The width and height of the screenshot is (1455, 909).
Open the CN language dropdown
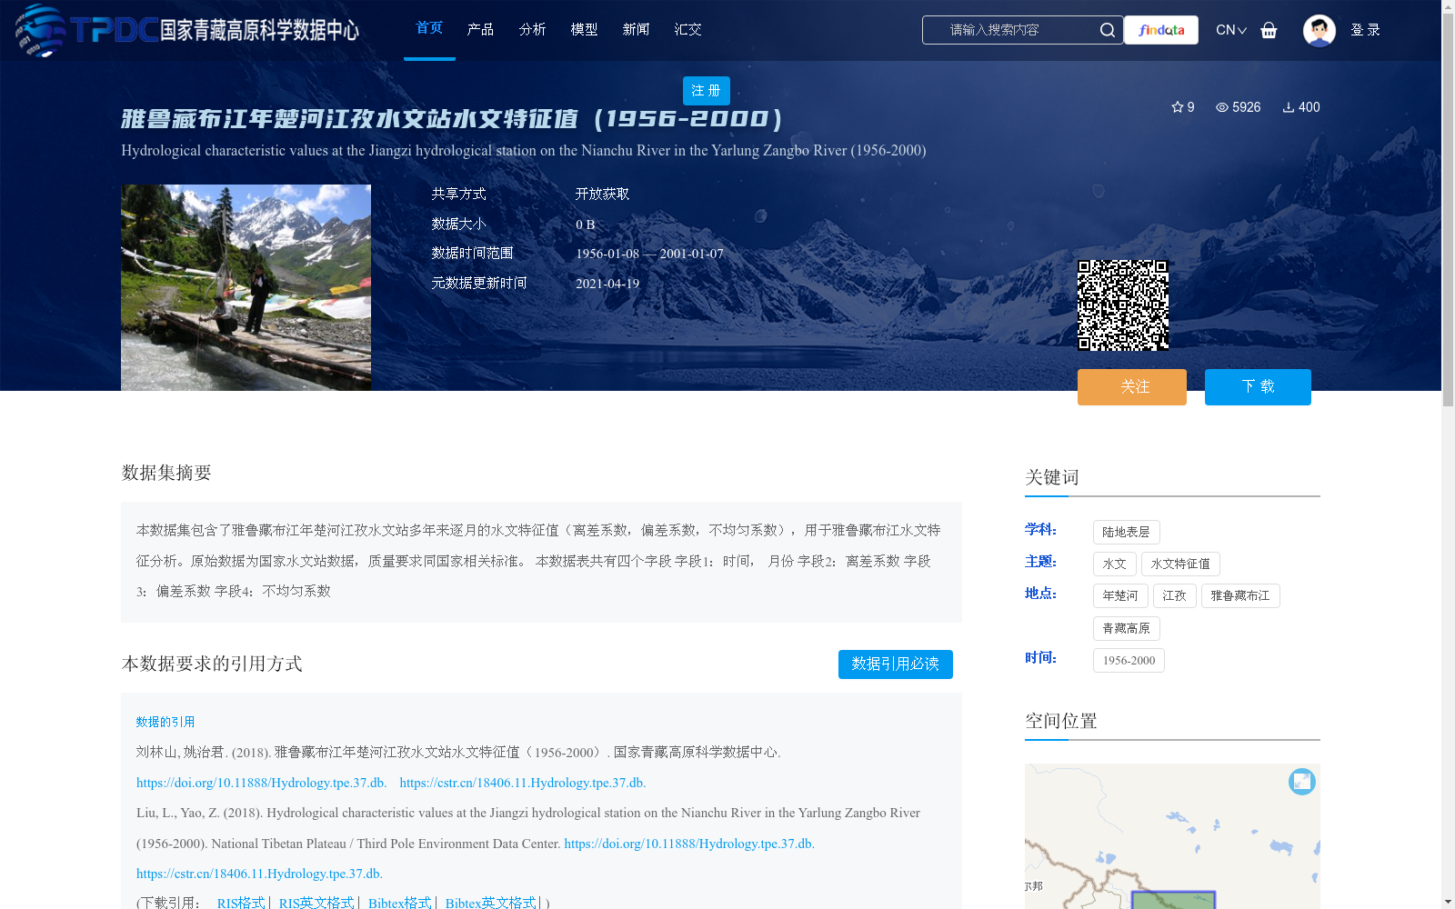pos(1231,30)
